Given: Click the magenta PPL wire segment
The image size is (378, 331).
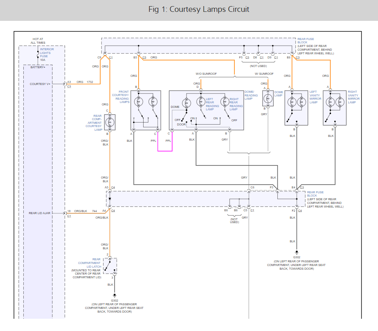Looking at the screenshot, I should 165,151.
